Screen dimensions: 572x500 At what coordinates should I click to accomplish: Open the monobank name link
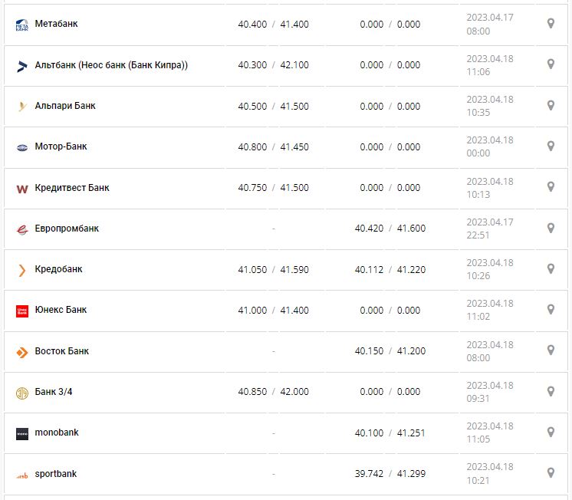click(57, 433)
